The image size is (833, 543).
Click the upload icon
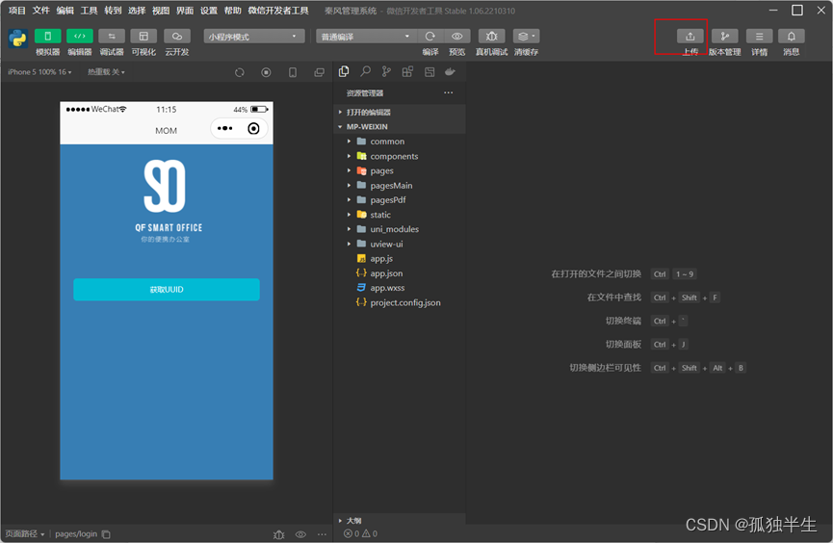pos(690,37)
